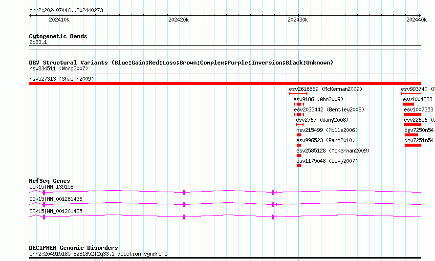Click the chr2:202407446..202440273 coordinate label
The image size is (435, 261).
[x=66, y=10]
